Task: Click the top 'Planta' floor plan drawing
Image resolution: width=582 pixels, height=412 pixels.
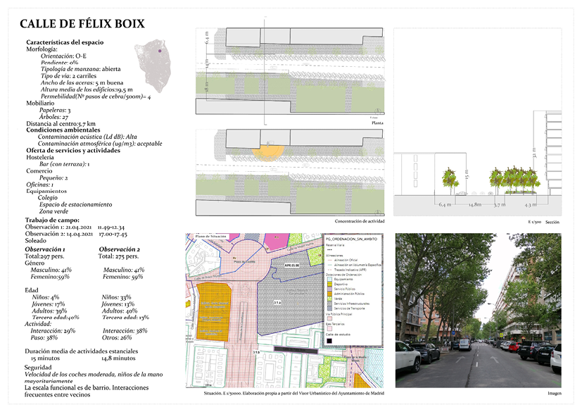Action: coord(289,70)
